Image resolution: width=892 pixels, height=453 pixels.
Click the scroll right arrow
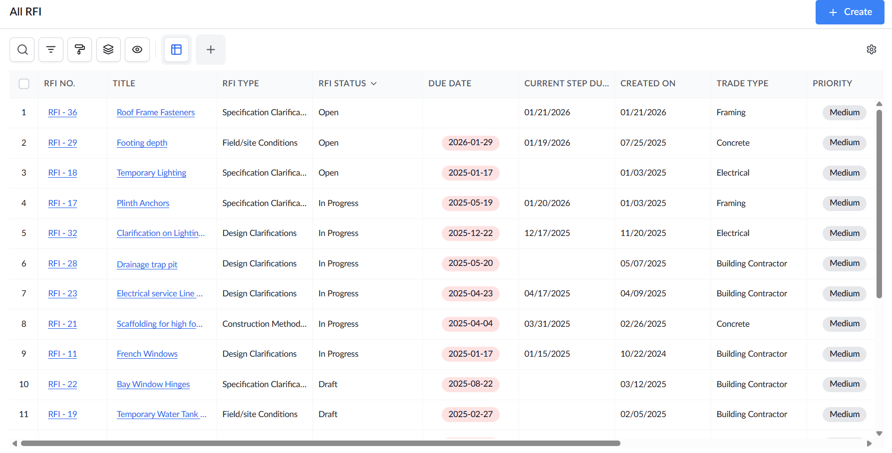[x=869, y=444]
